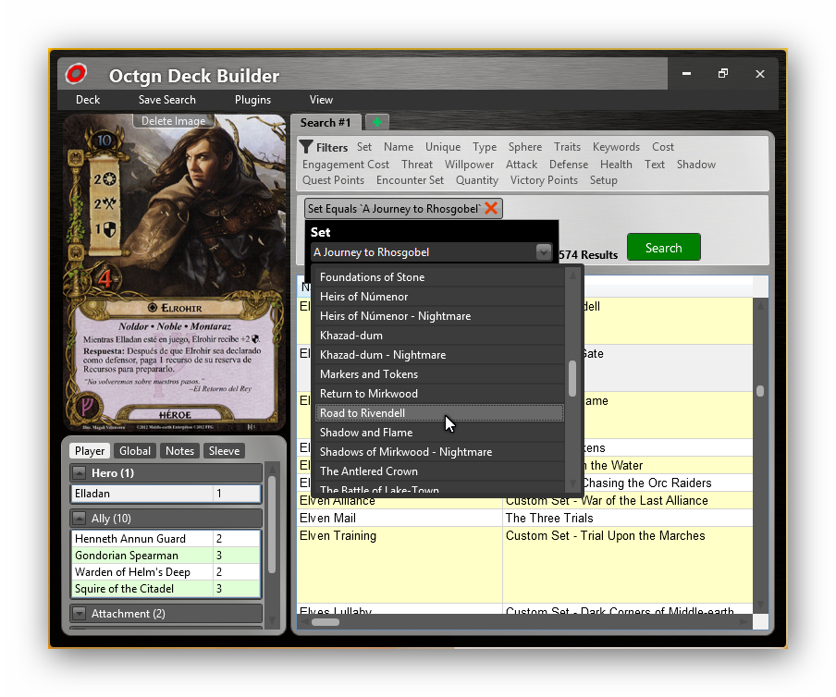The image size is (836, 697).
Task: Click the Elrohir card image
Action: (175, 273)
